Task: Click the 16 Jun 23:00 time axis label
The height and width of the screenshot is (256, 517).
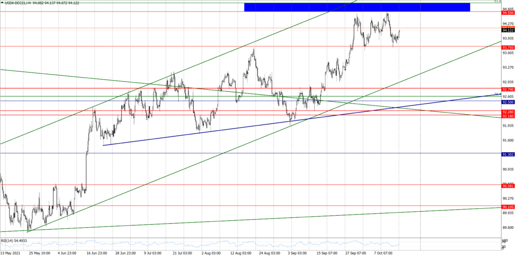Action: [x=96, y=253]
